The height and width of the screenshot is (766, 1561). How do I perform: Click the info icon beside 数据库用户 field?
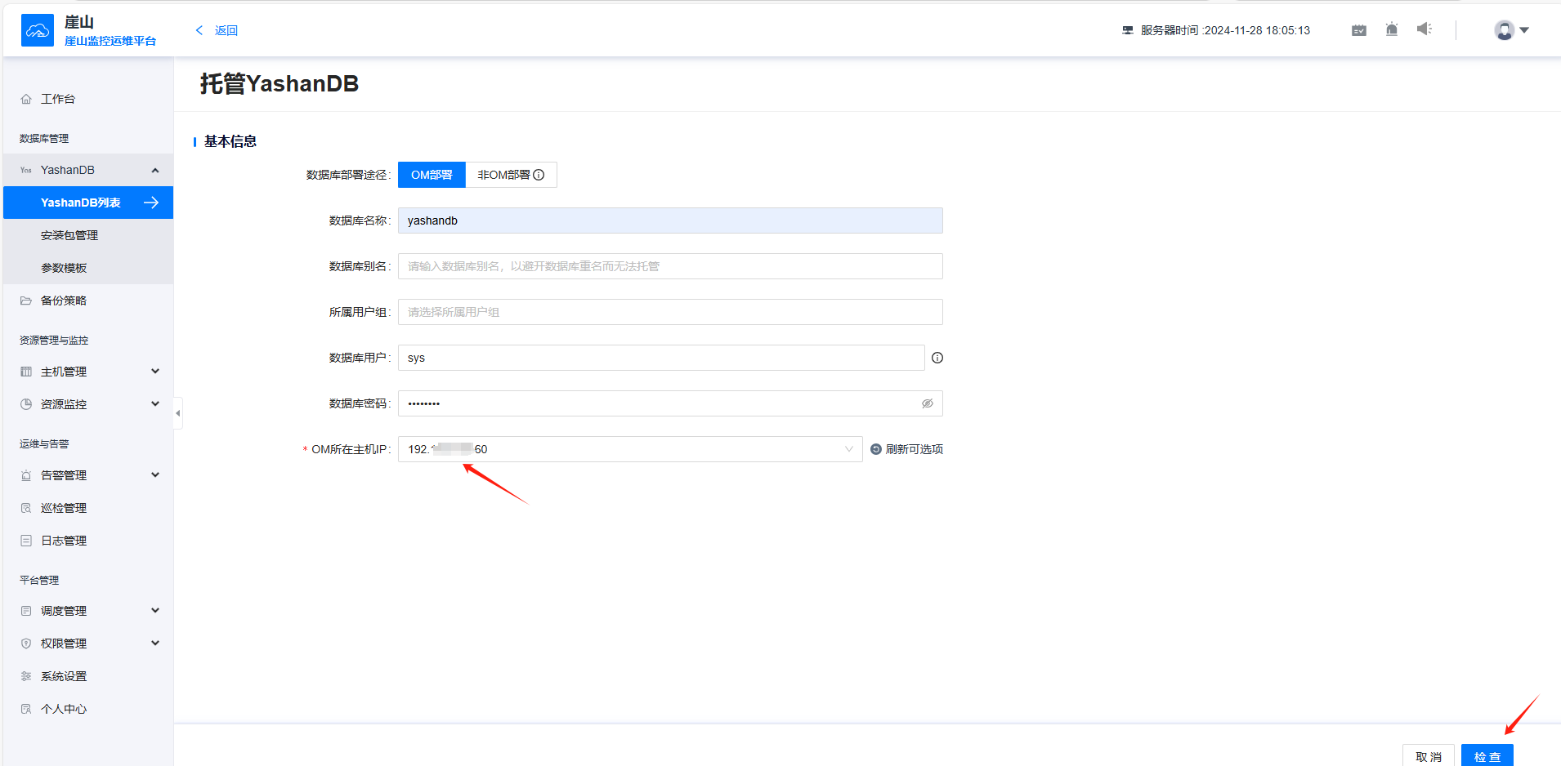(x=937, y=358)
